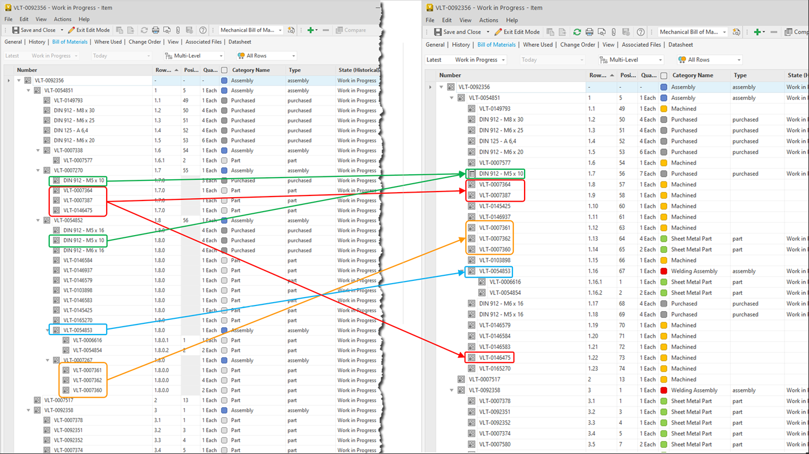
Task: Open the Actions menu
Action: (63, 19)
